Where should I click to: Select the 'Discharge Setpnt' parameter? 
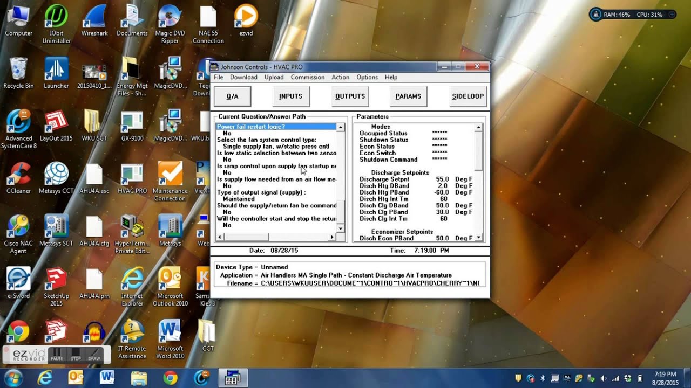(384, 179)
